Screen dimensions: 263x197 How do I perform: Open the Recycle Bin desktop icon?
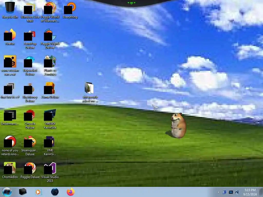tap(10, 10)
